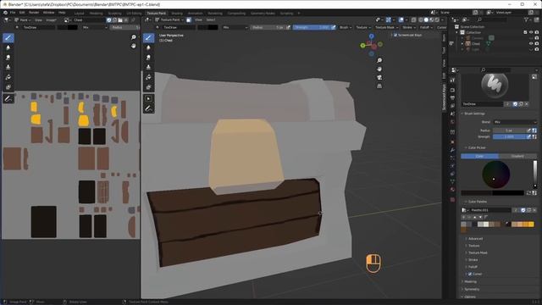542x305 pixels.
Task: Click zoom magnifier icon in the image editor
Action: pyautogui.click(x=134, y=37)
